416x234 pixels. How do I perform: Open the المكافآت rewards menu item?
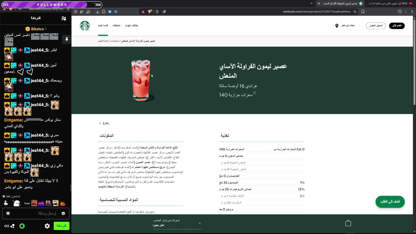(116, 25)
